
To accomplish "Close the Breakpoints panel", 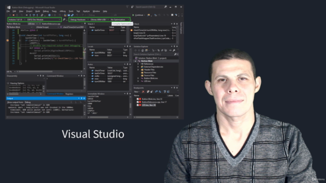I will tap(177, 88).
